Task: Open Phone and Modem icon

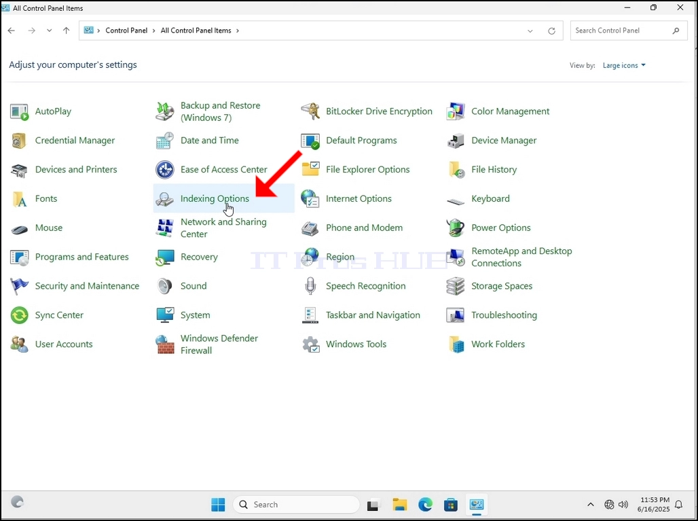Action: coord(310,228)
